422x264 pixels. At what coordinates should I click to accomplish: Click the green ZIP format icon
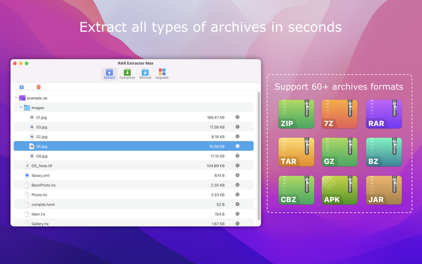pyautogui.click(x=296, y=114)
